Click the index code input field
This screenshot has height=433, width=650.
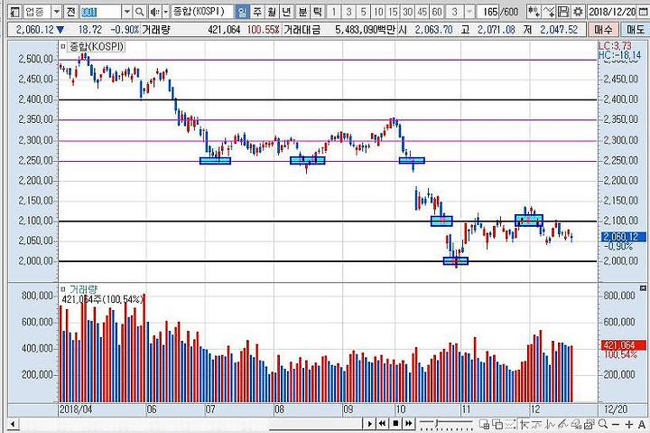click(101, 12)
